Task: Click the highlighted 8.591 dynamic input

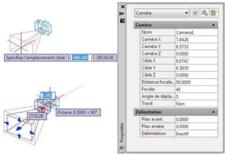Action: [48, 95]
